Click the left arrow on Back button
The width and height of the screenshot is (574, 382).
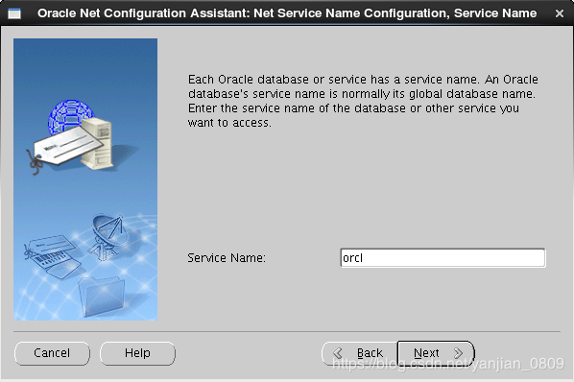[x=338, y=353]
